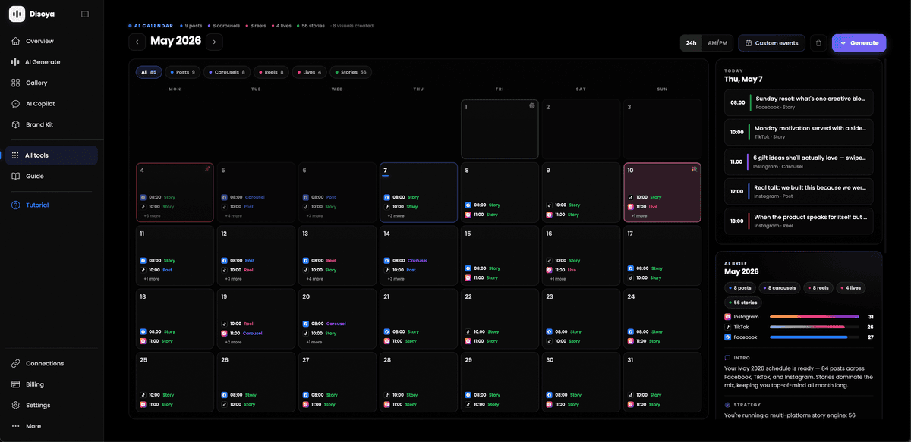
Task: Filter calendar by Lives 4
Action: coord(310,72)
